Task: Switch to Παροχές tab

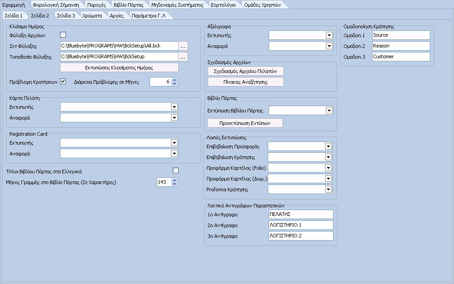Action: 97,5
